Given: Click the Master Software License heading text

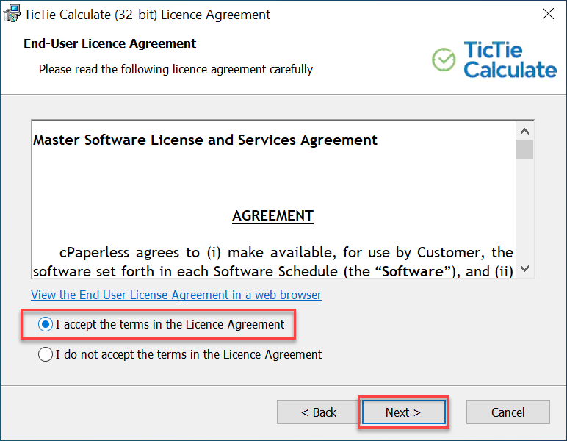Looking at the screenshot, I should pos(205,140).
